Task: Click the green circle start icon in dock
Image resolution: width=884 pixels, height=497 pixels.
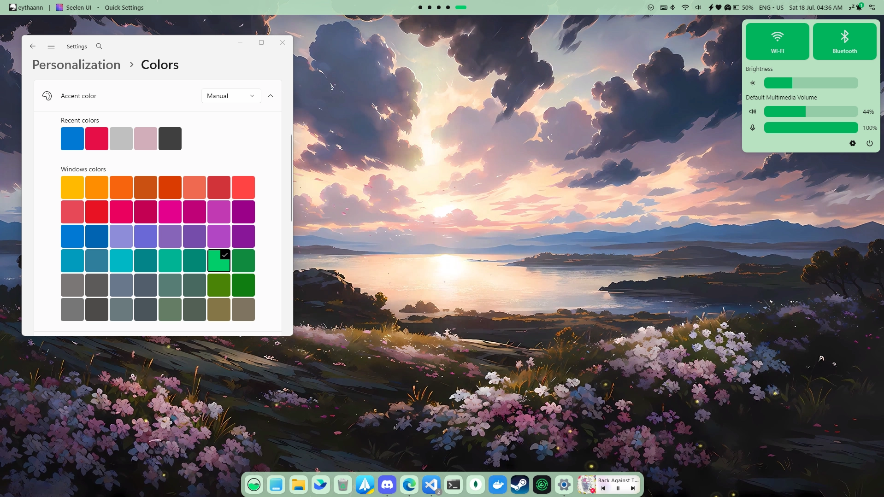Action: 254,485
